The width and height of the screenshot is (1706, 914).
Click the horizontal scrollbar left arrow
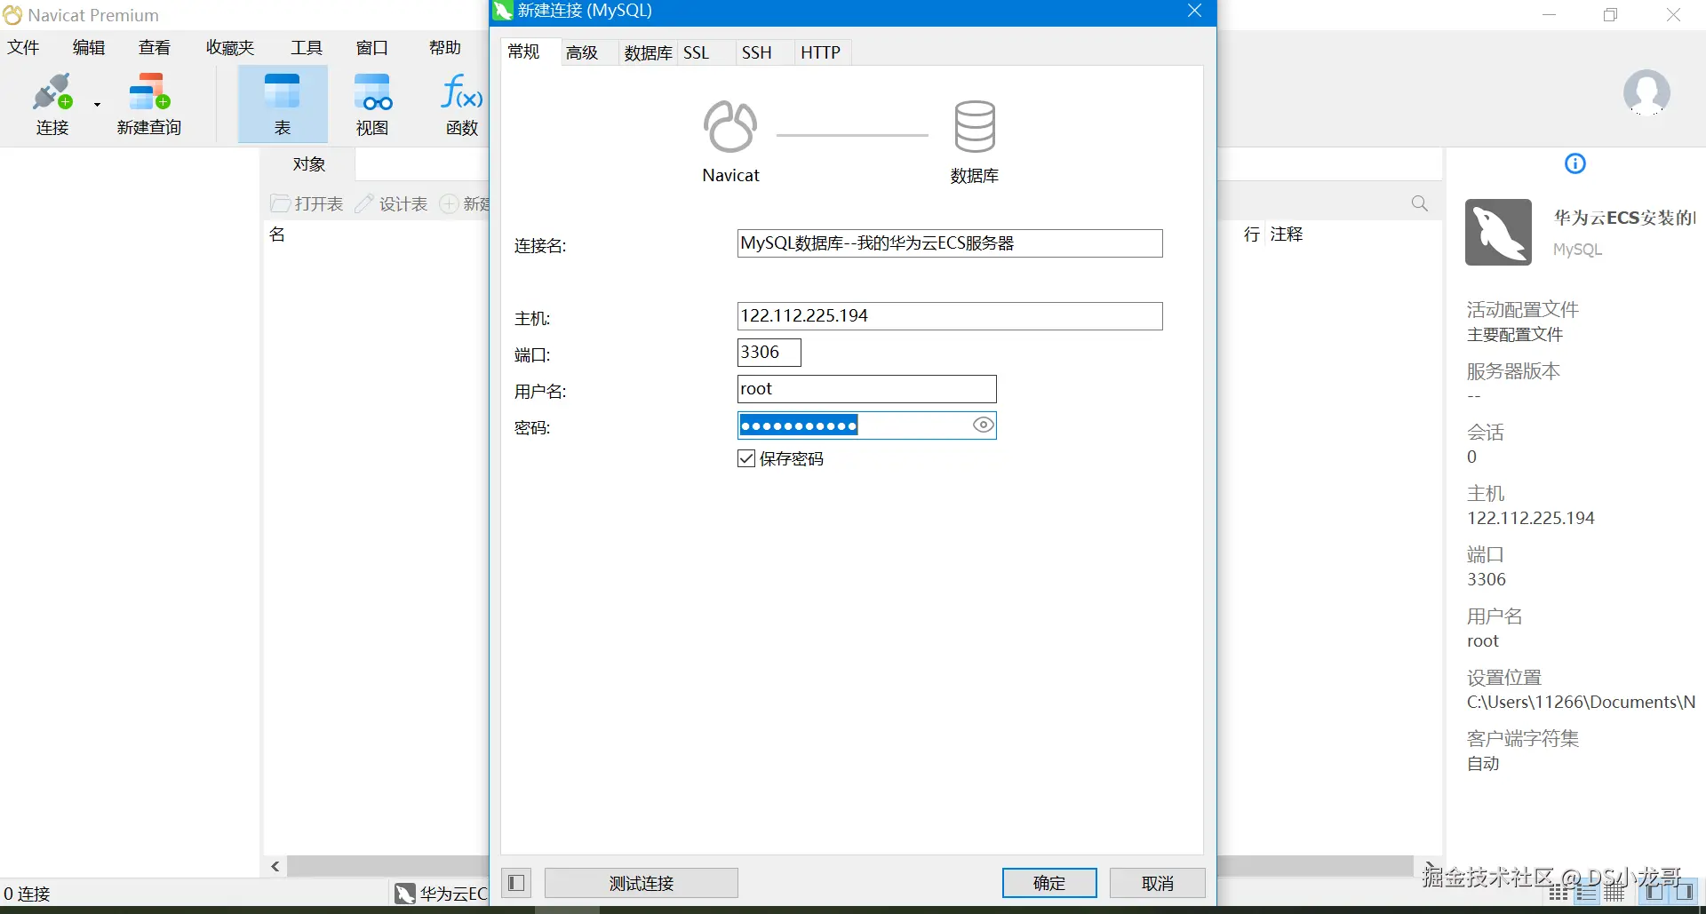275,866
